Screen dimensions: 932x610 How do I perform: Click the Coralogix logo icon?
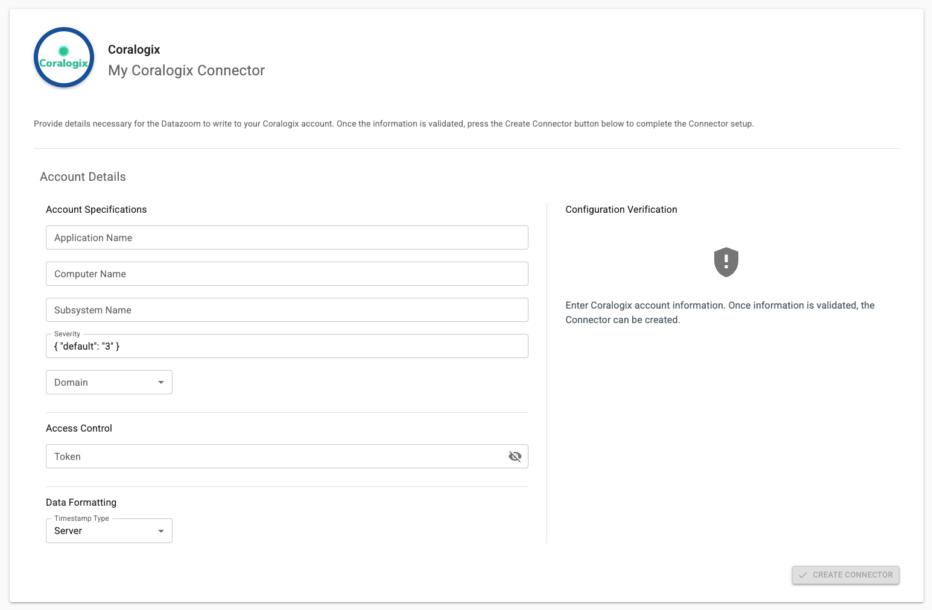(64, 57)
